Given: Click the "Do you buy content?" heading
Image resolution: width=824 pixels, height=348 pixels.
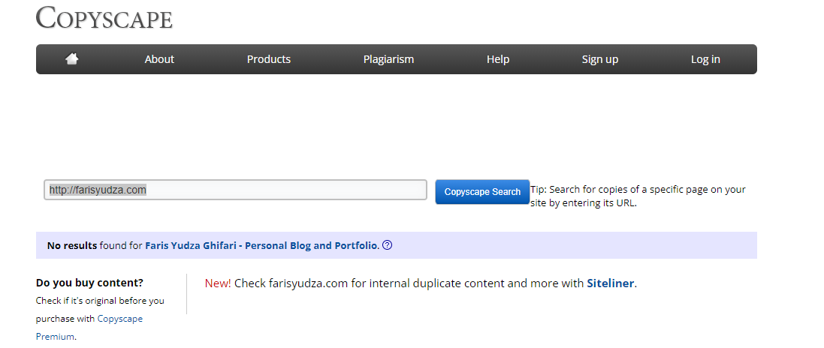Looking at the screenshot, I should [89, 283].
